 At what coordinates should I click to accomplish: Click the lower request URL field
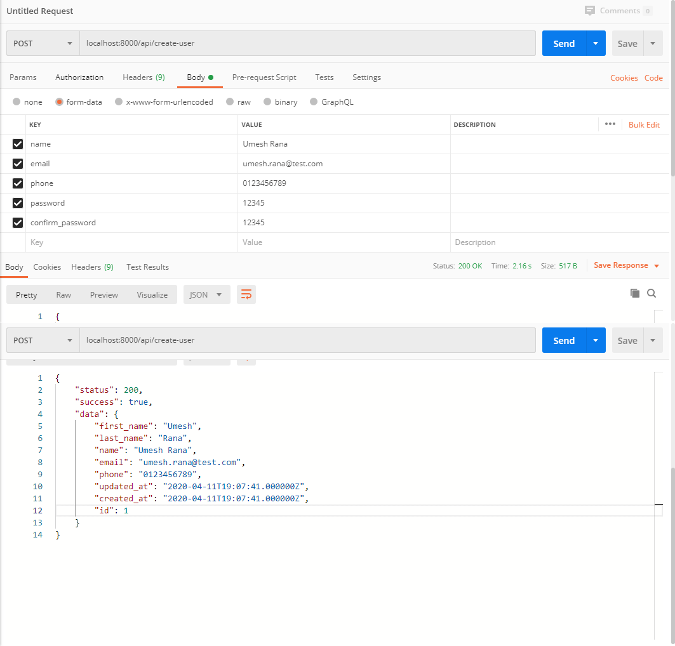coord(307,340)
